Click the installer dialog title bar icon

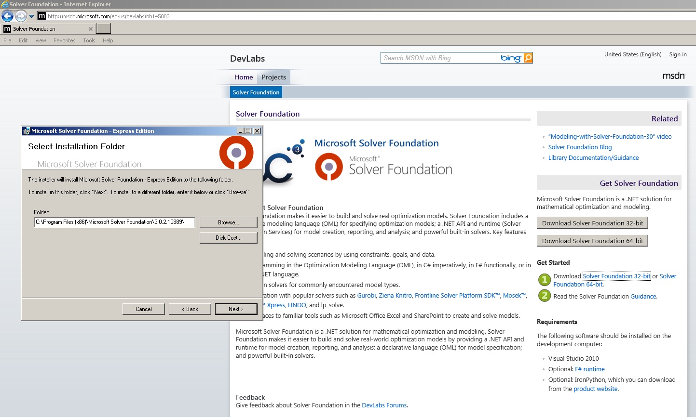coord(27,131)
